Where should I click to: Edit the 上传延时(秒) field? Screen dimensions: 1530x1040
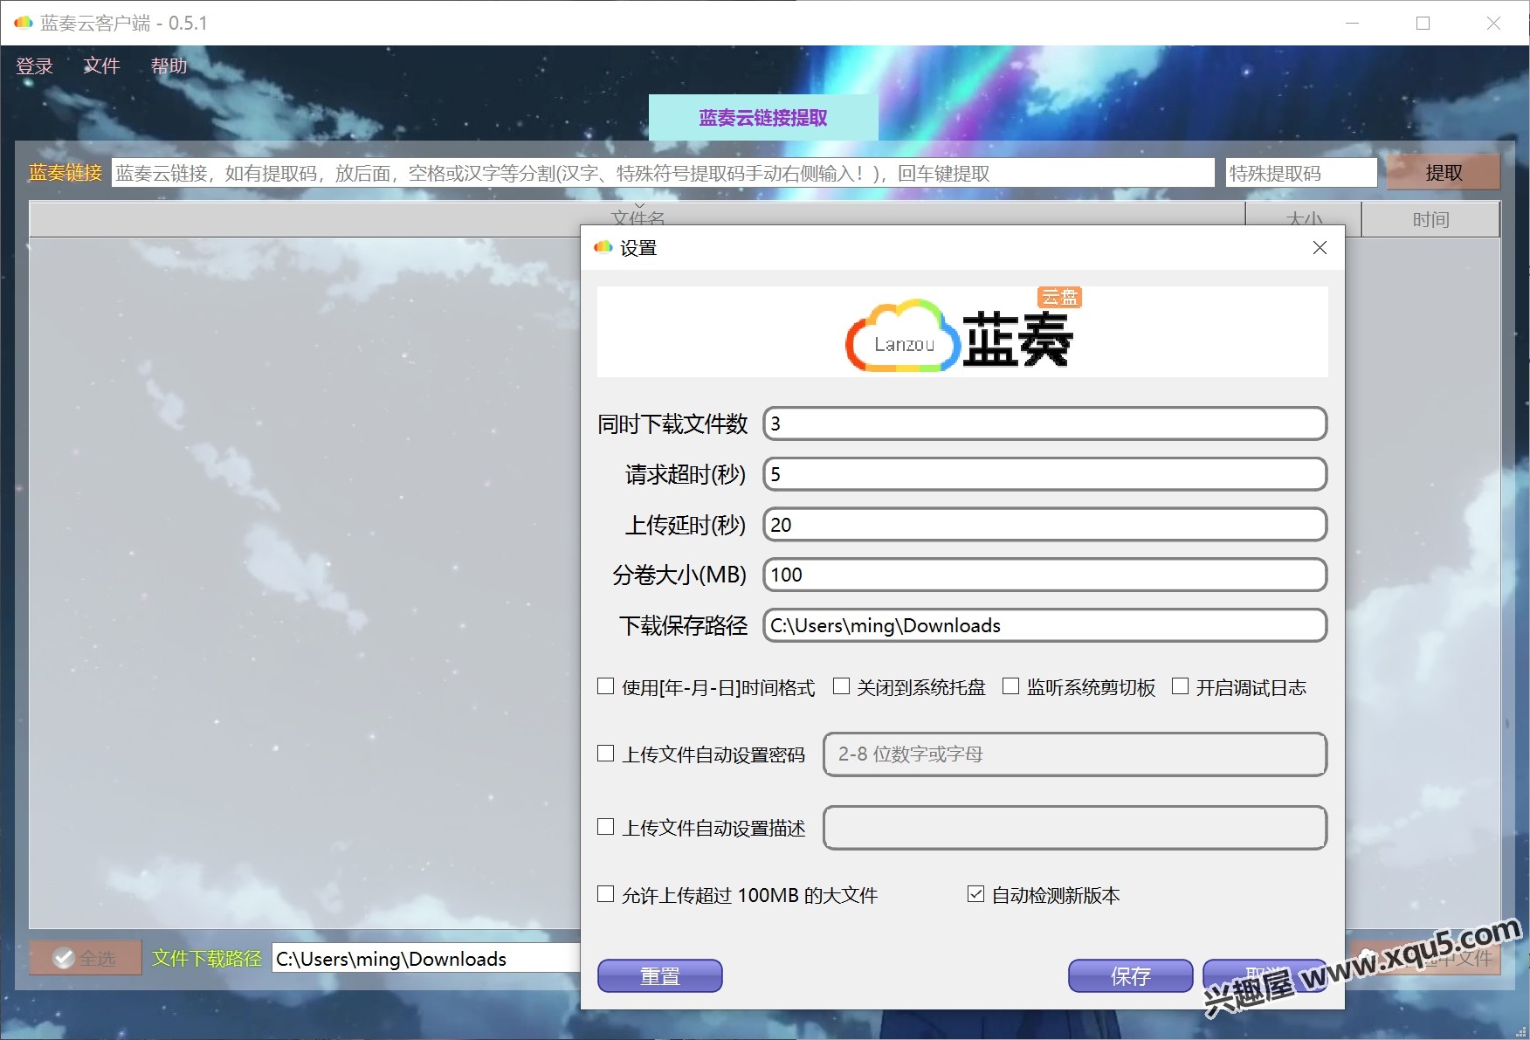coord(1044,525)
